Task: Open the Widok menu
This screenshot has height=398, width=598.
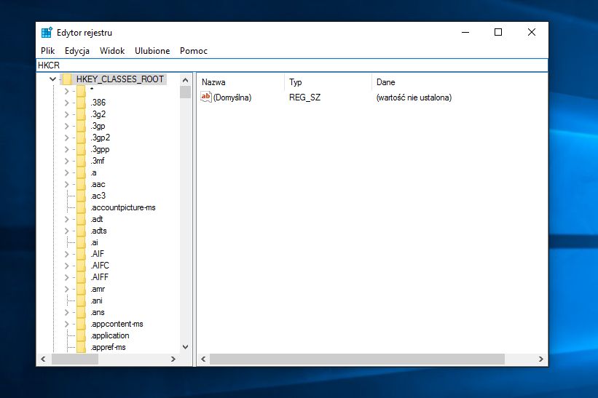Action: click(112, 51)
